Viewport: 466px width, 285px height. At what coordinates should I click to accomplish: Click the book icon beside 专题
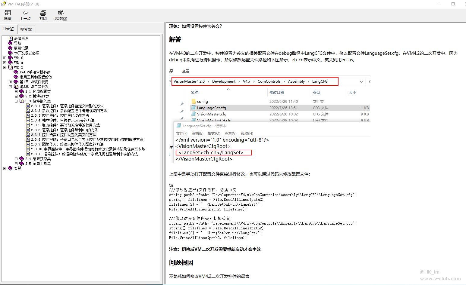(x=10, y=168)
